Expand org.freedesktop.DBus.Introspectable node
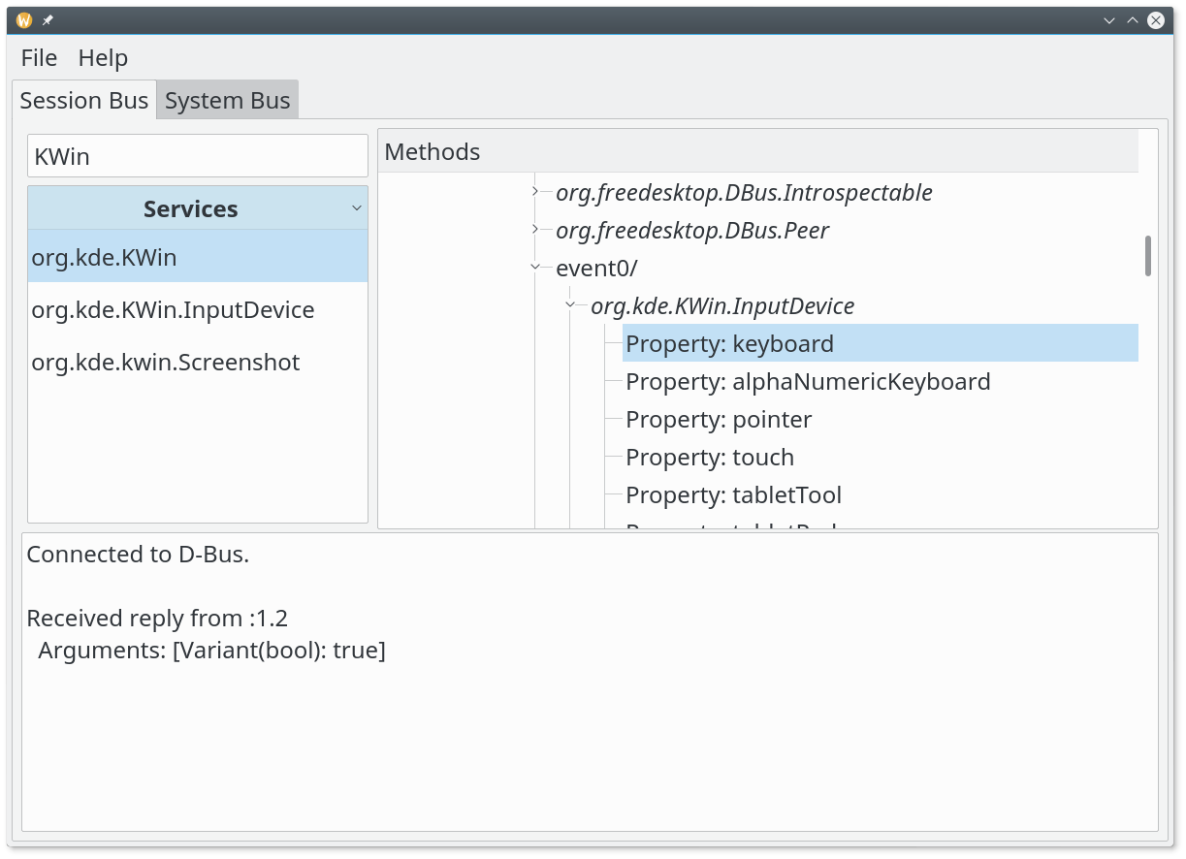This screenshot has width=1186, height=859. (535, 192)
